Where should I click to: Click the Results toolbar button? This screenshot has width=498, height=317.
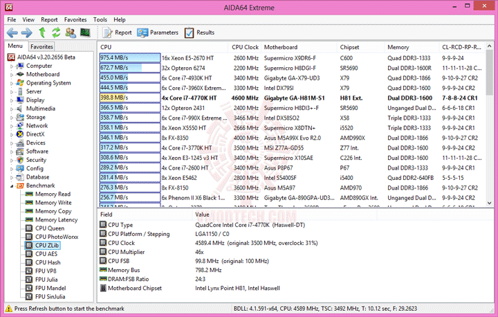point(199,33)
